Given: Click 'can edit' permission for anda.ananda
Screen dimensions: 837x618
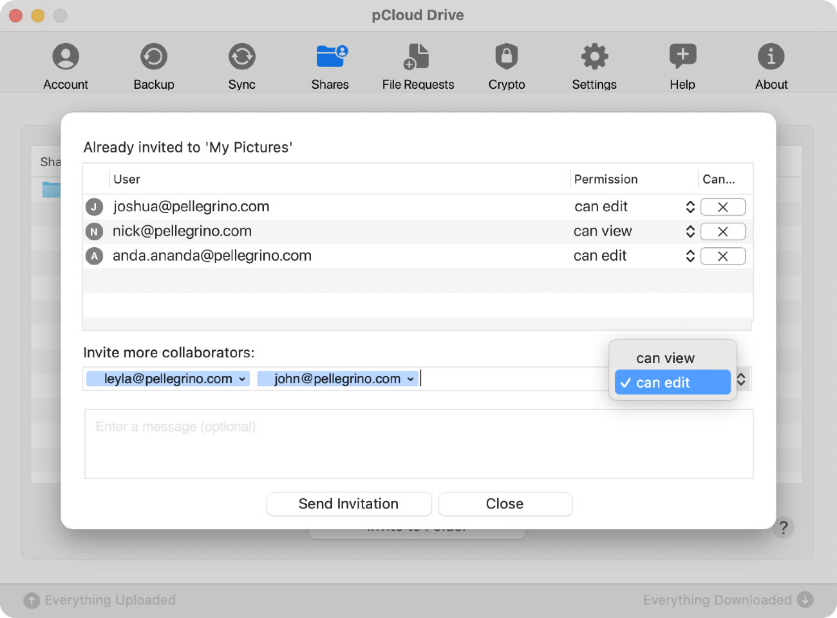Looking at the screenshot, I should tap(600, 256).
